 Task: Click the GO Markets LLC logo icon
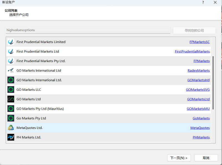11,90
